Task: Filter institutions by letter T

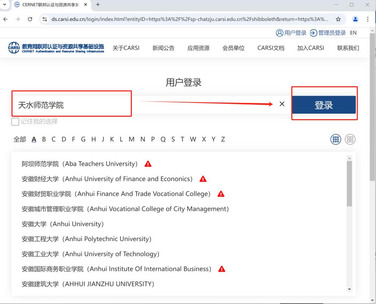Action: tap(182, 139)
